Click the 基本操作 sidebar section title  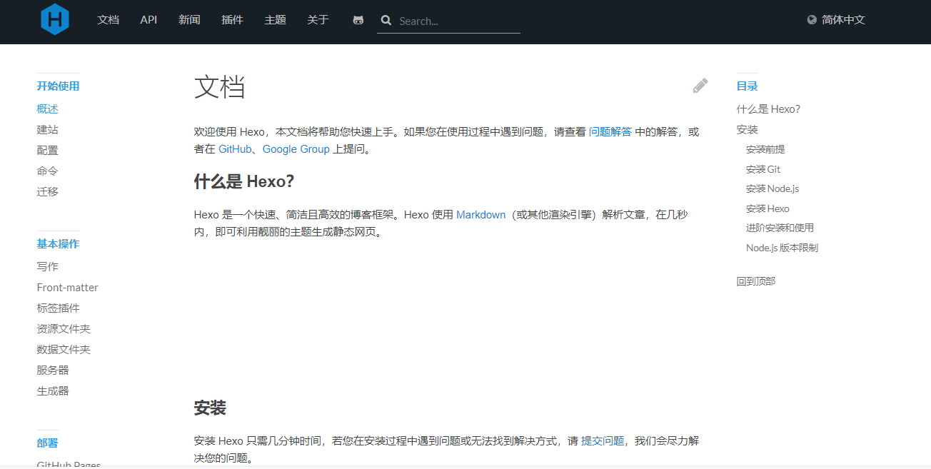click(x=59, y=244)
